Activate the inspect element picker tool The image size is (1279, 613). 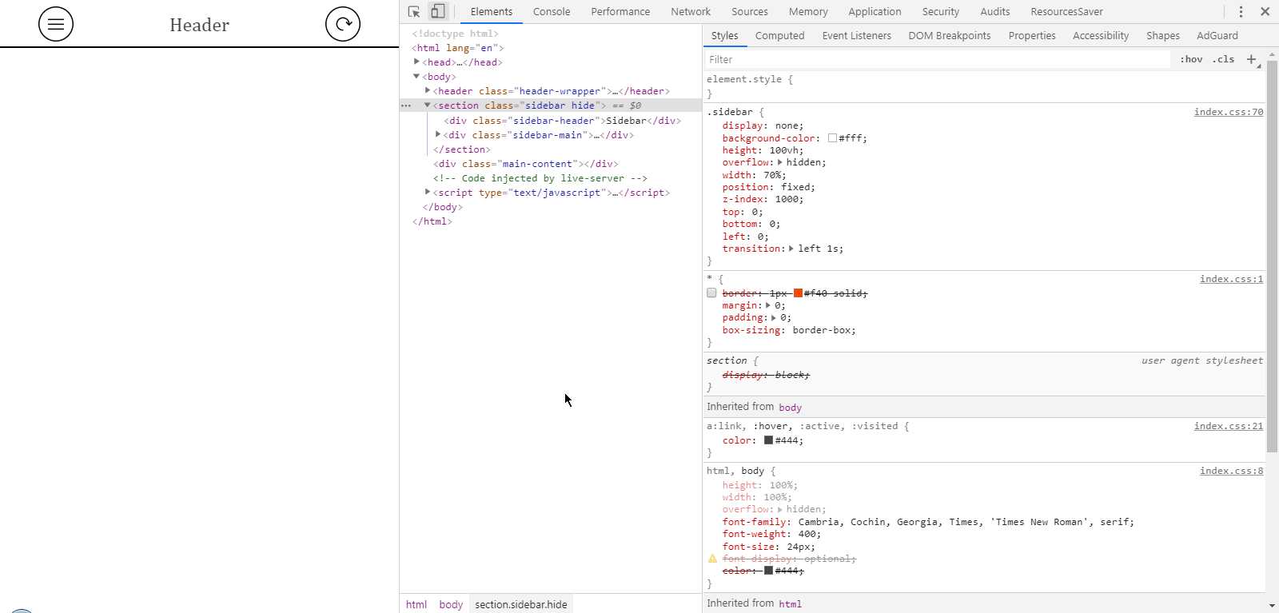[414, 12]
